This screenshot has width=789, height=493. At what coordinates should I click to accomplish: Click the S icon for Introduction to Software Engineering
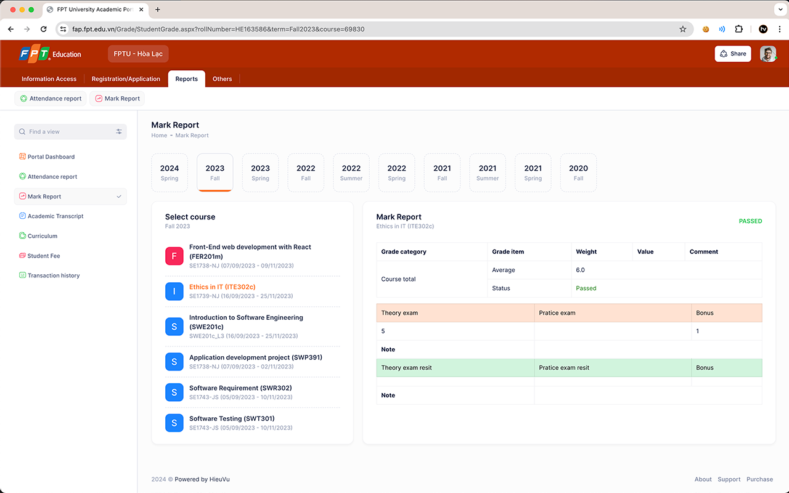pos(174,327)
